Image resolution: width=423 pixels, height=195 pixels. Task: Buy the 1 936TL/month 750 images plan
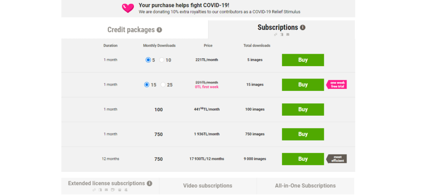pyautogui.click(x=303, y=134)
